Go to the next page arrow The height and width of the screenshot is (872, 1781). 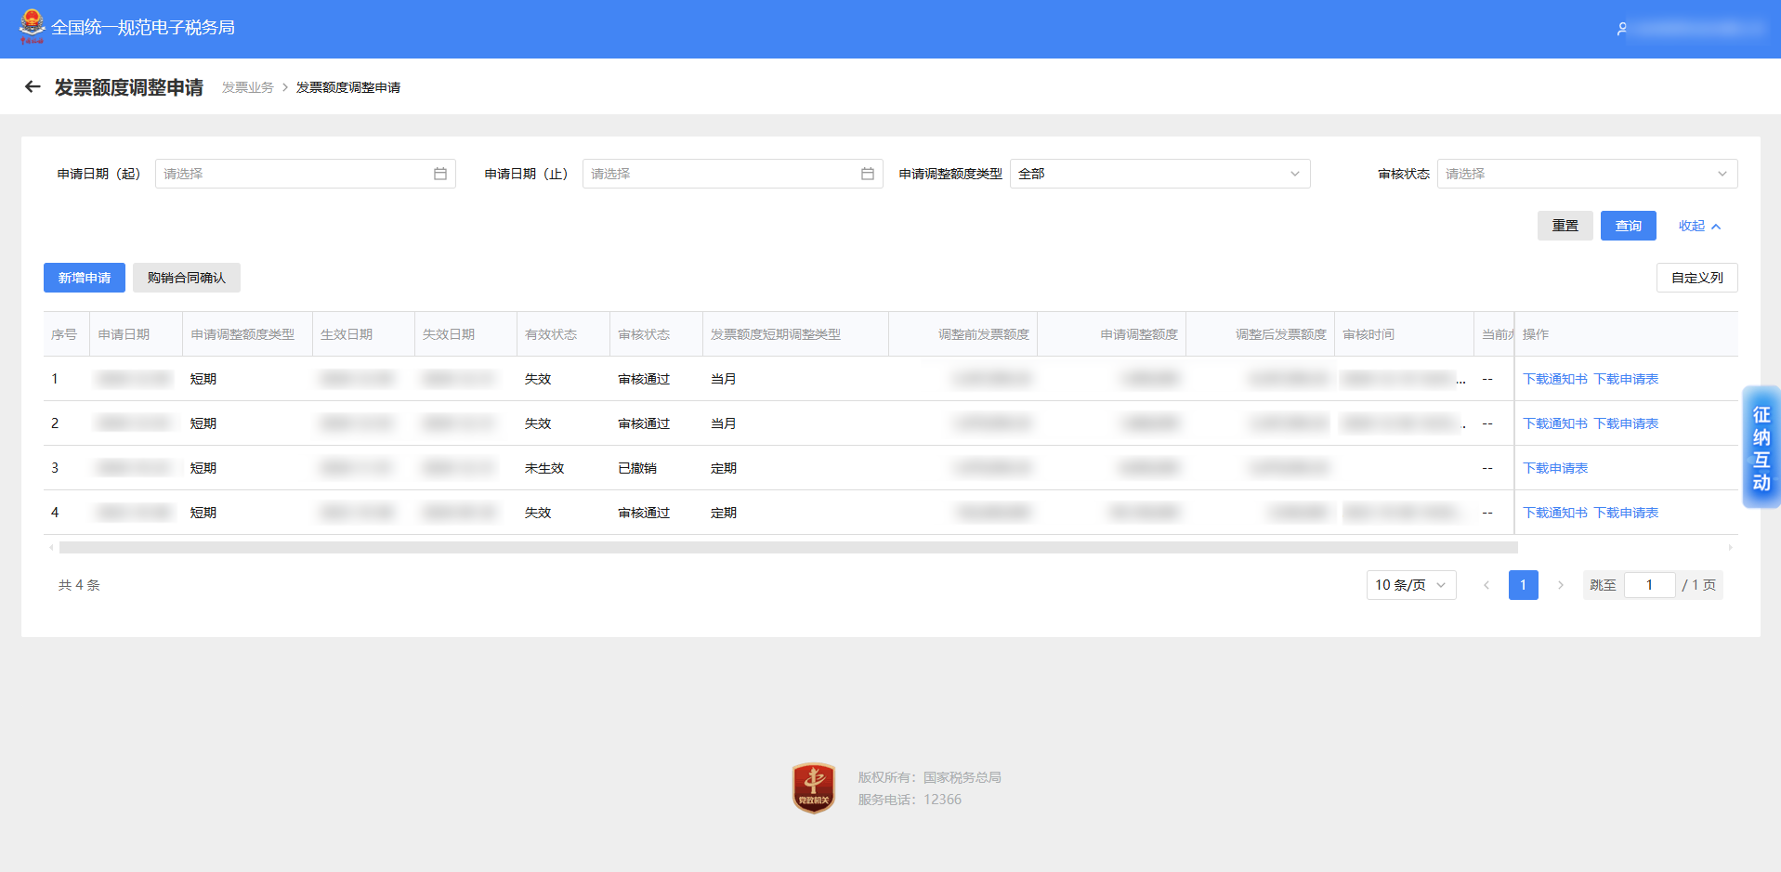point(1560,585)
